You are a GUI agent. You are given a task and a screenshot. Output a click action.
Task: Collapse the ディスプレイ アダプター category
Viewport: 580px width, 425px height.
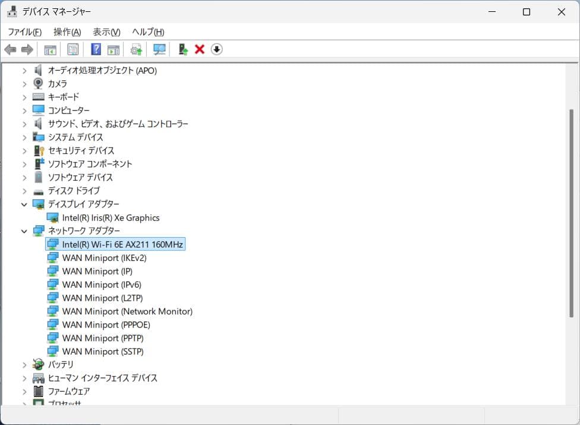(x=24, y=204)
